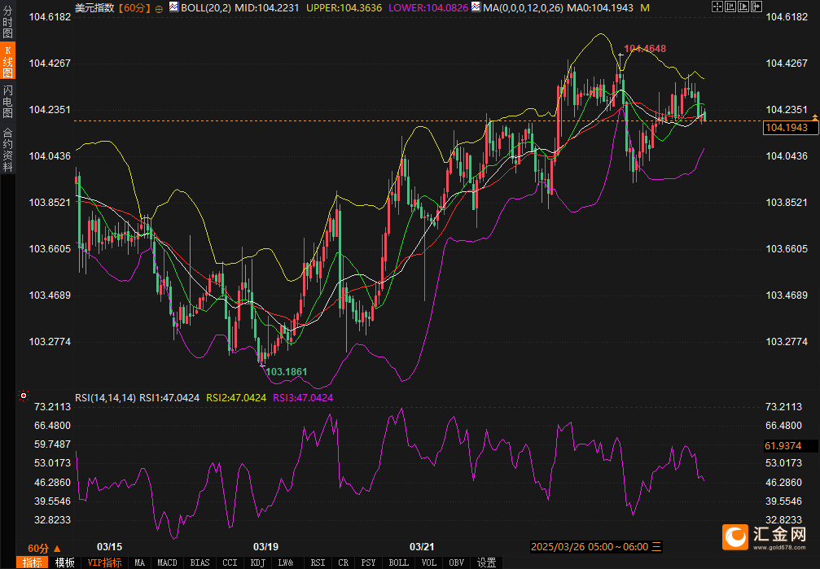Click the rightmost top-right chart tool icon
Screen dimensions: 820x569
tap(756, 7)
